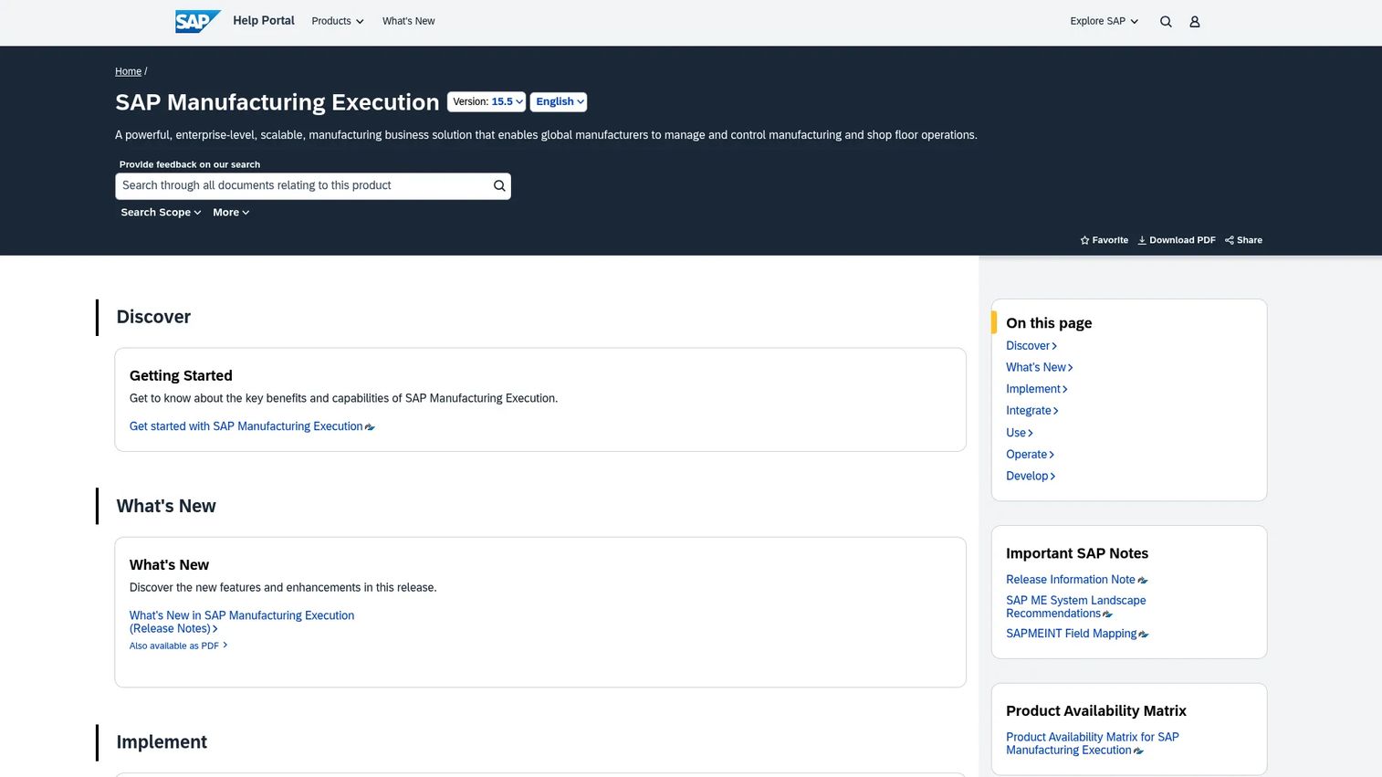
Task: Click the user profile icon
Action: 1195,22
